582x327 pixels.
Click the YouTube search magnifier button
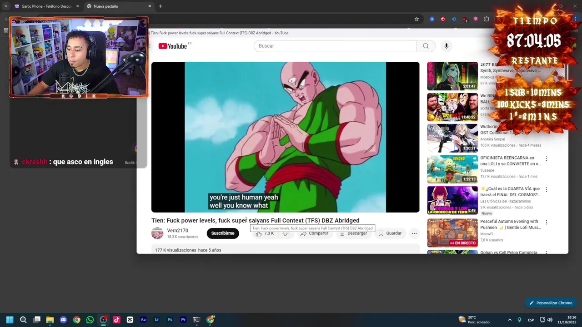pyautogui.click(x=426, y=46)
